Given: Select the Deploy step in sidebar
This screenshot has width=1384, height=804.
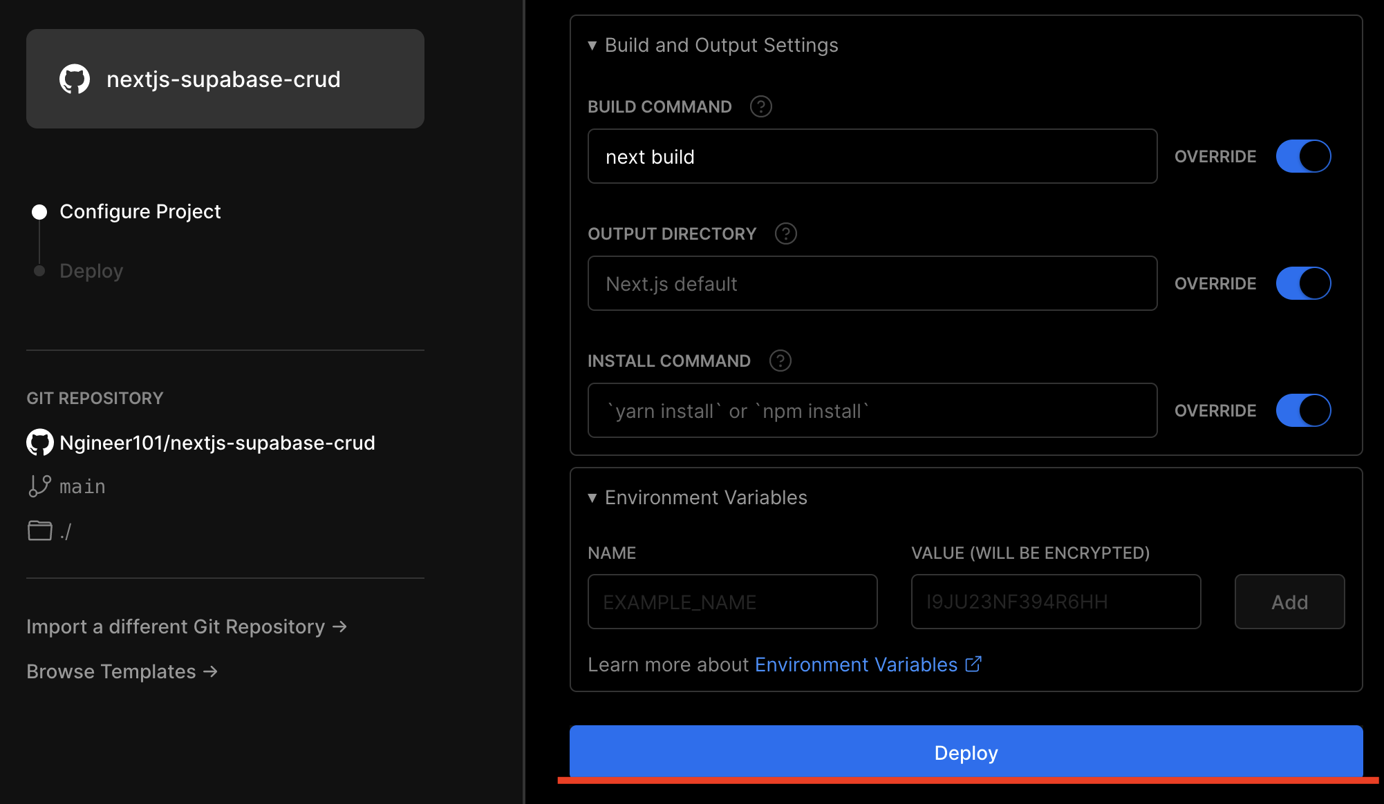Looking at the screenshot, I should [91, 271].
